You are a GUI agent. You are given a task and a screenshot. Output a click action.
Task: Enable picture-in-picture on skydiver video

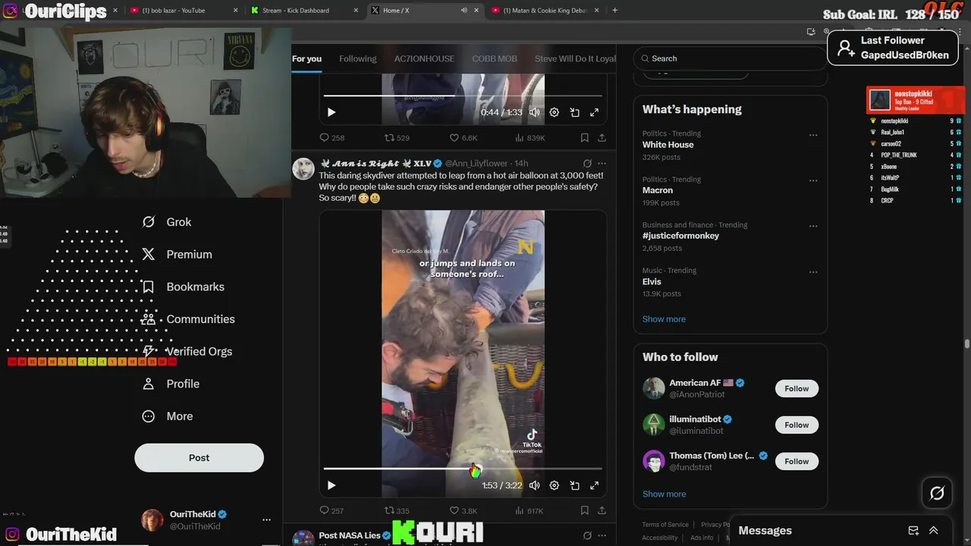pyautogui.click(x=574, y=485)
